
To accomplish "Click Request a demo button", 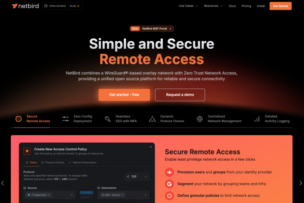I will coord(180,95).
